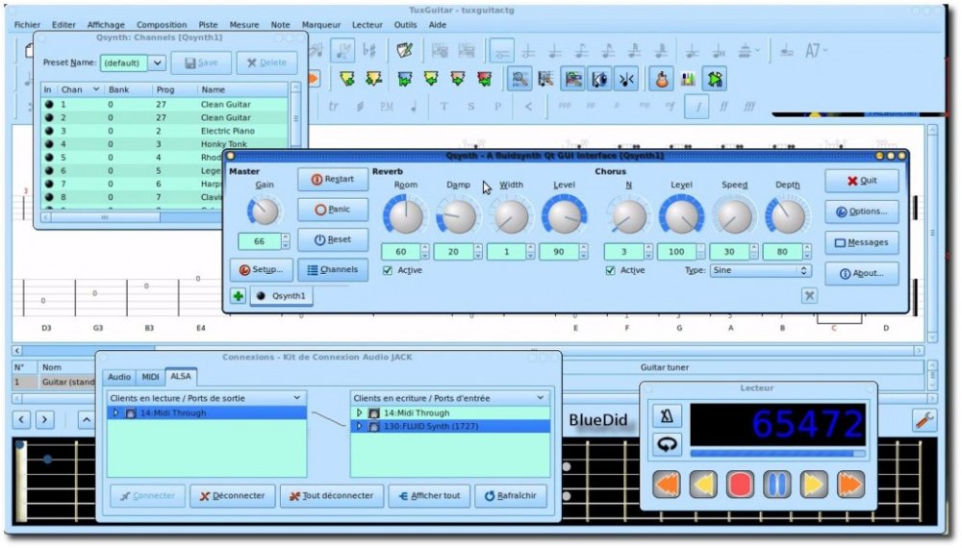
Task: Open the mixer icon with colored faders
Action: click(x=689, y=79)
